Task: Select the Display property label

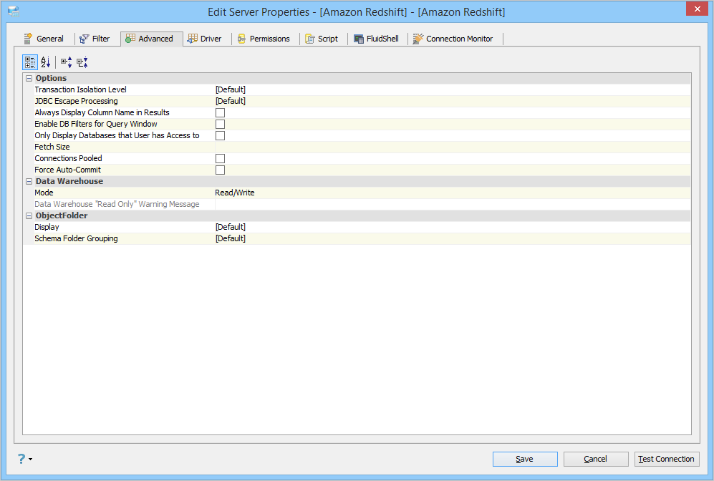Action: point(47,227)
